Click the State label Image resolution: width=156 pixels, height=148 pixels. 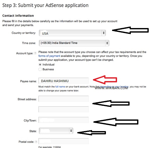coord(33,131)
